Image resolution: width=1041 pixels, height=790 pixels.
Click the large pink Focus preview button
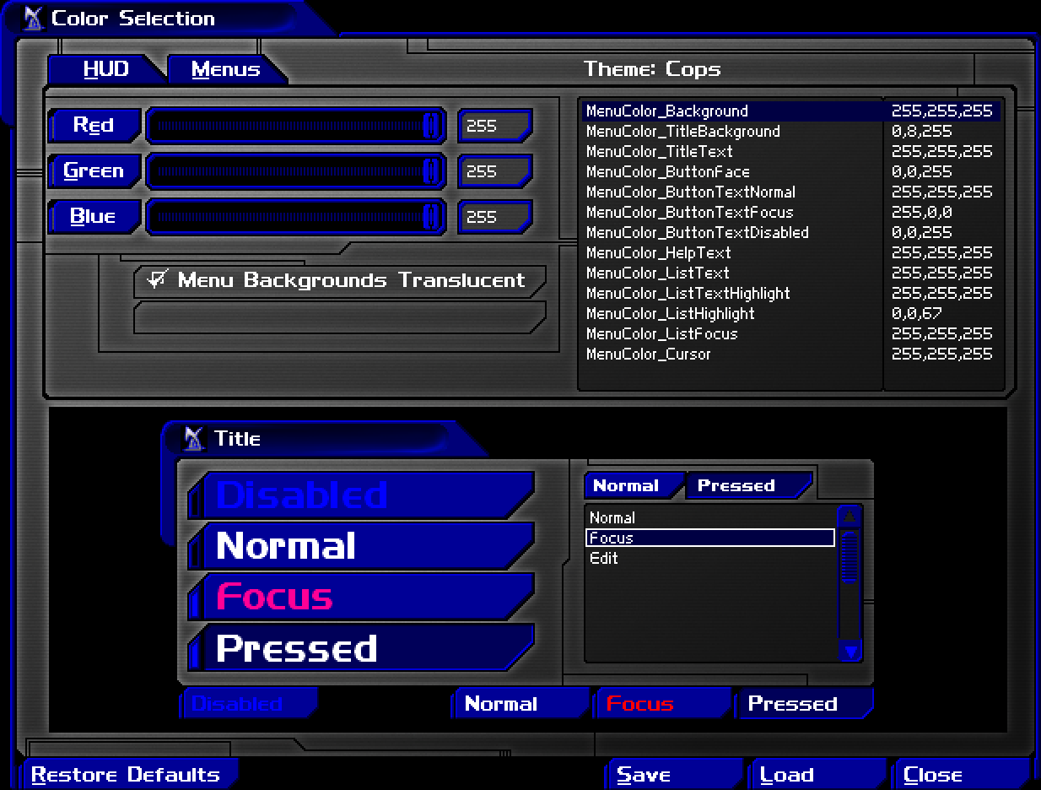click(361, 597)
